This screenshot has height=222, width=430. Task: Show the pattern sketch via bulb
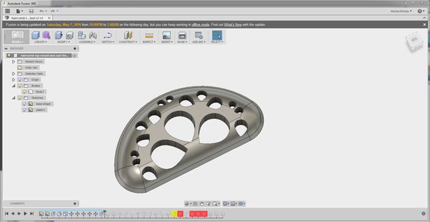pyautogui.click(x=24, y=110)
